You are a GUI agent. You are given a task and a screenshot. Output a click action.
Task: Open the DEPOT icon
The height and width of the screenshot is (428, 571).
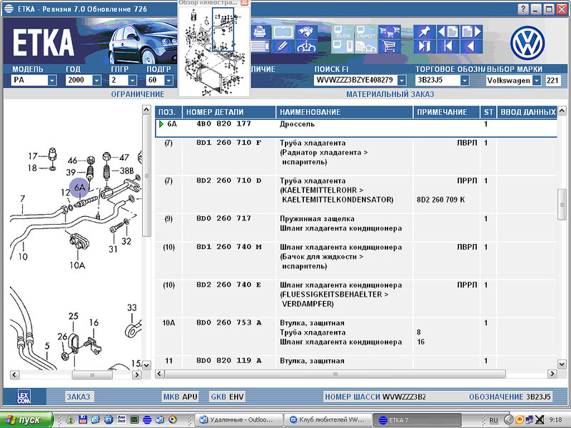(365, 32)
